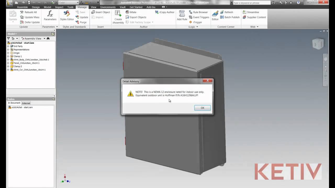335x188 pixels.
Task: Open the Styles Editor
Action: click(x=67, y=16)
